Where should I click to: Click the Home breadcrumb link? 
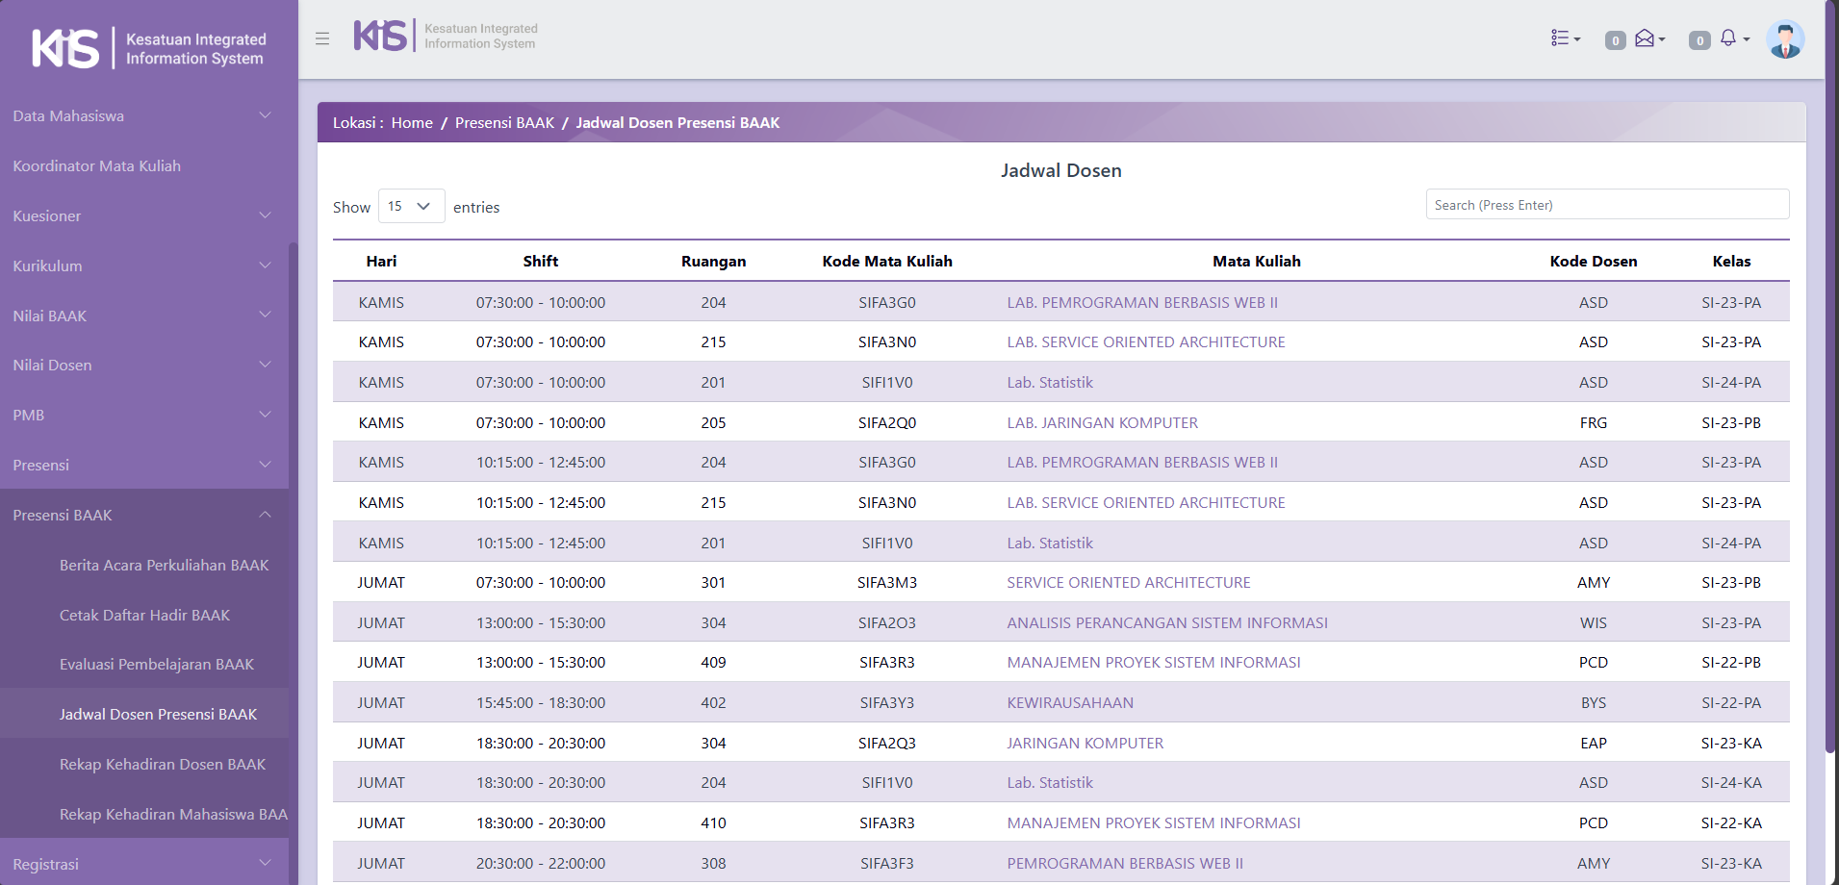(x=412, y=123)
